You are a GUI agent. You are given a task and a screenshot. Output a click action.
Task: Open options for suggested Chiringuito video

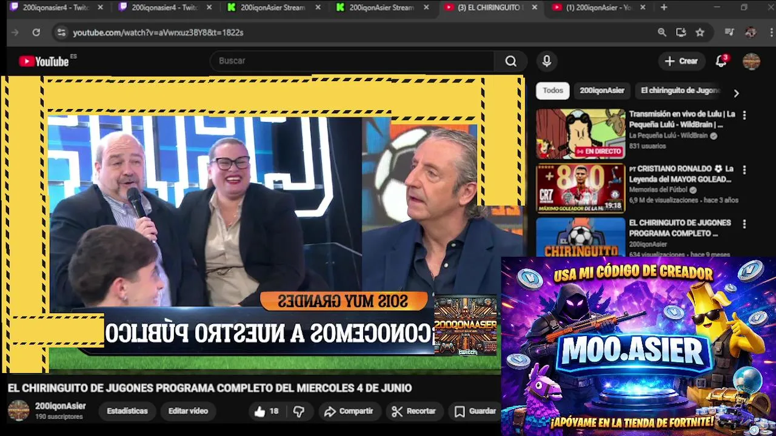click(744, 223)
